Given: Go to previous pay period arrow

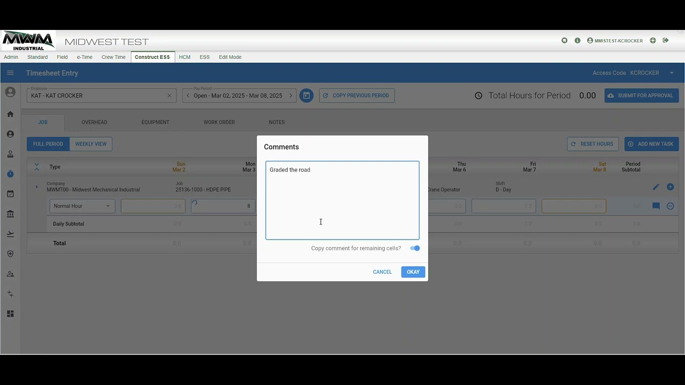Looking at the screenshot, I should (188, 96).
